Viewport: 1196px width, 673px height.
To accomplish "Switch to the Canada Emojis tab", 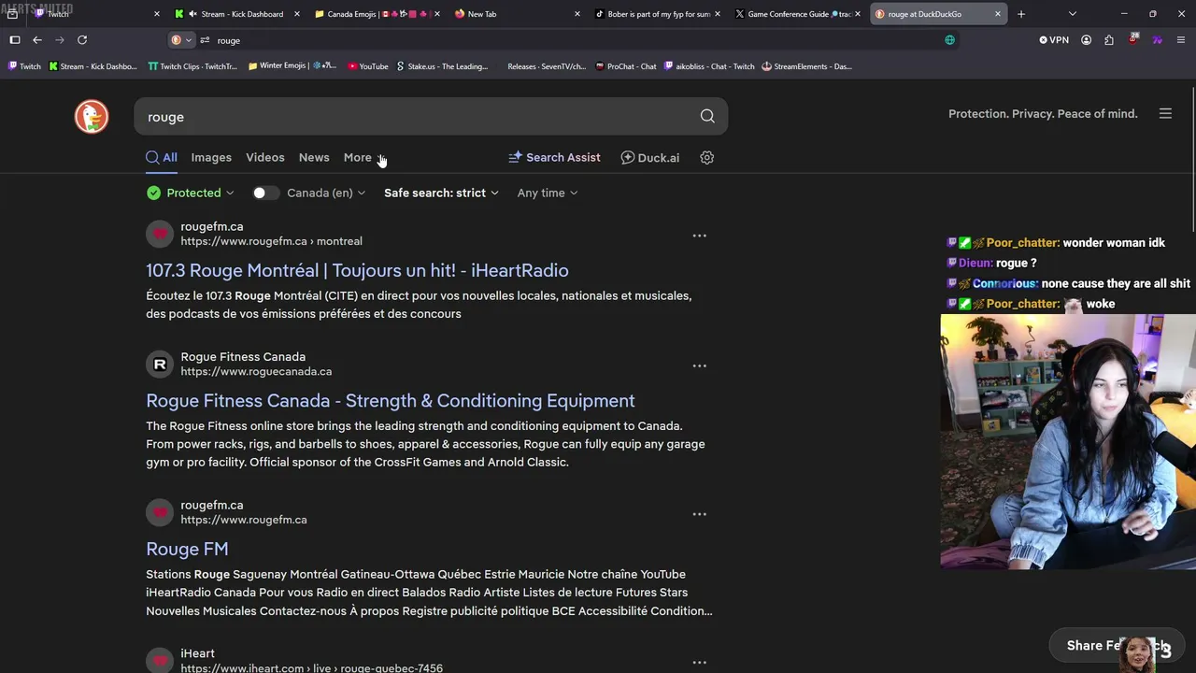I will click(x=377, y=14).
